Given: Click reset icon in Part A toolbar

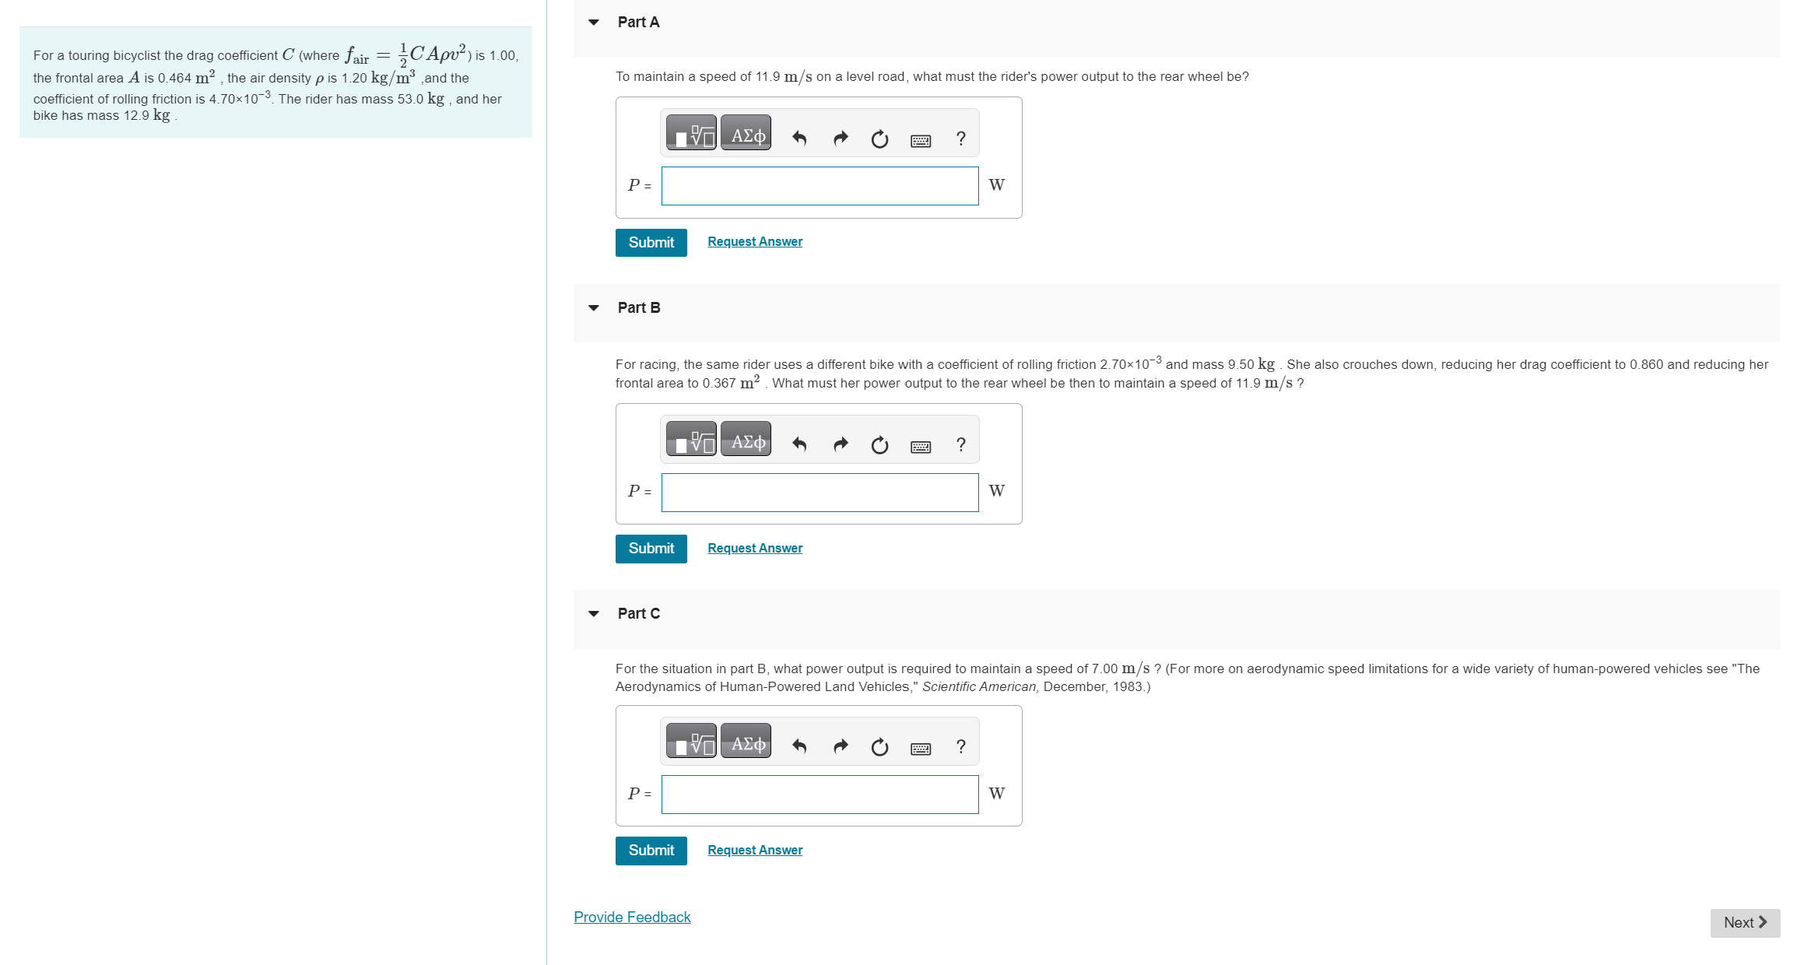Looking at the screenshot, I should click(879, 139).
